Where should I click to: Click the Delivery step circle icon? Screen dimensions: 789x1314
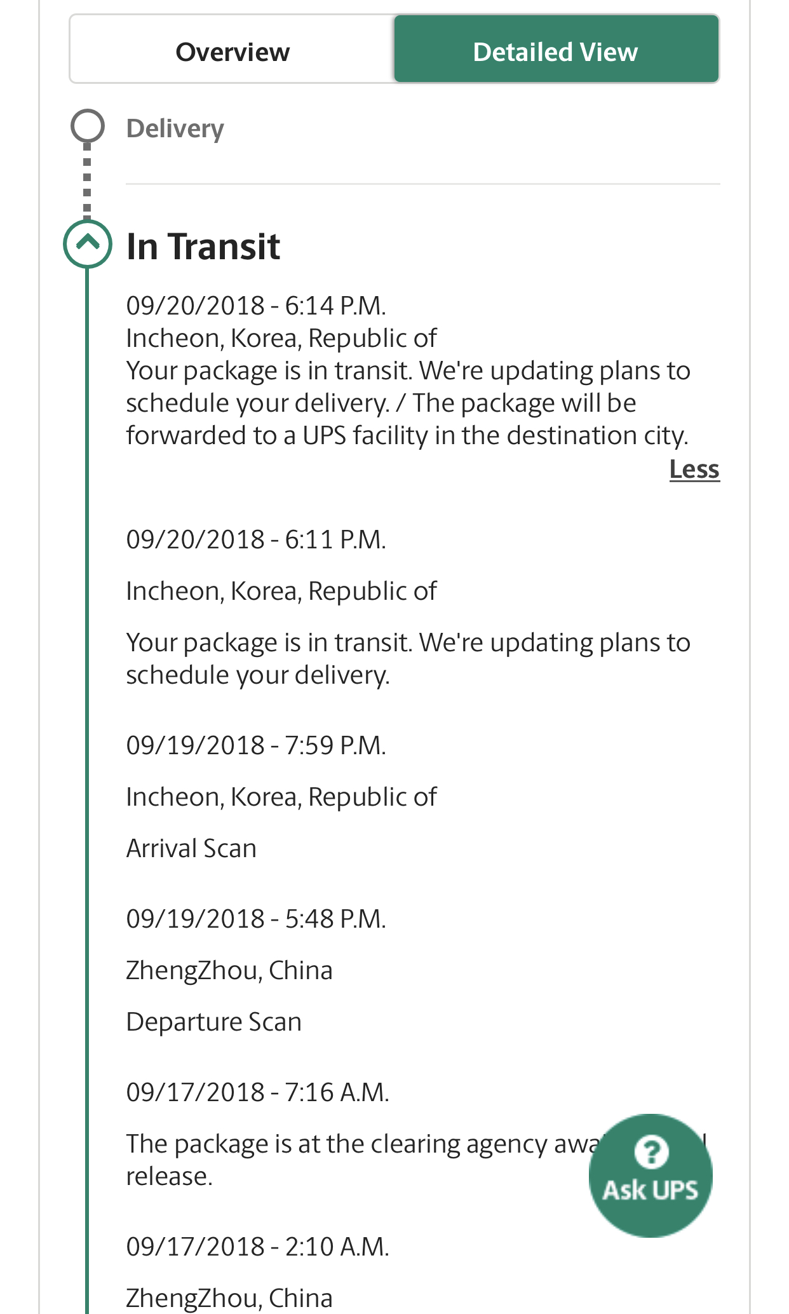88,126
